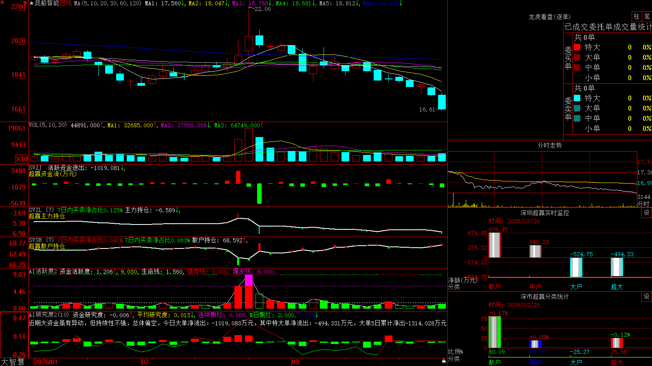Viewport: 652px width, 366px height.
Task: Click the 02 month marker on time axis
Action: (145, 362)
